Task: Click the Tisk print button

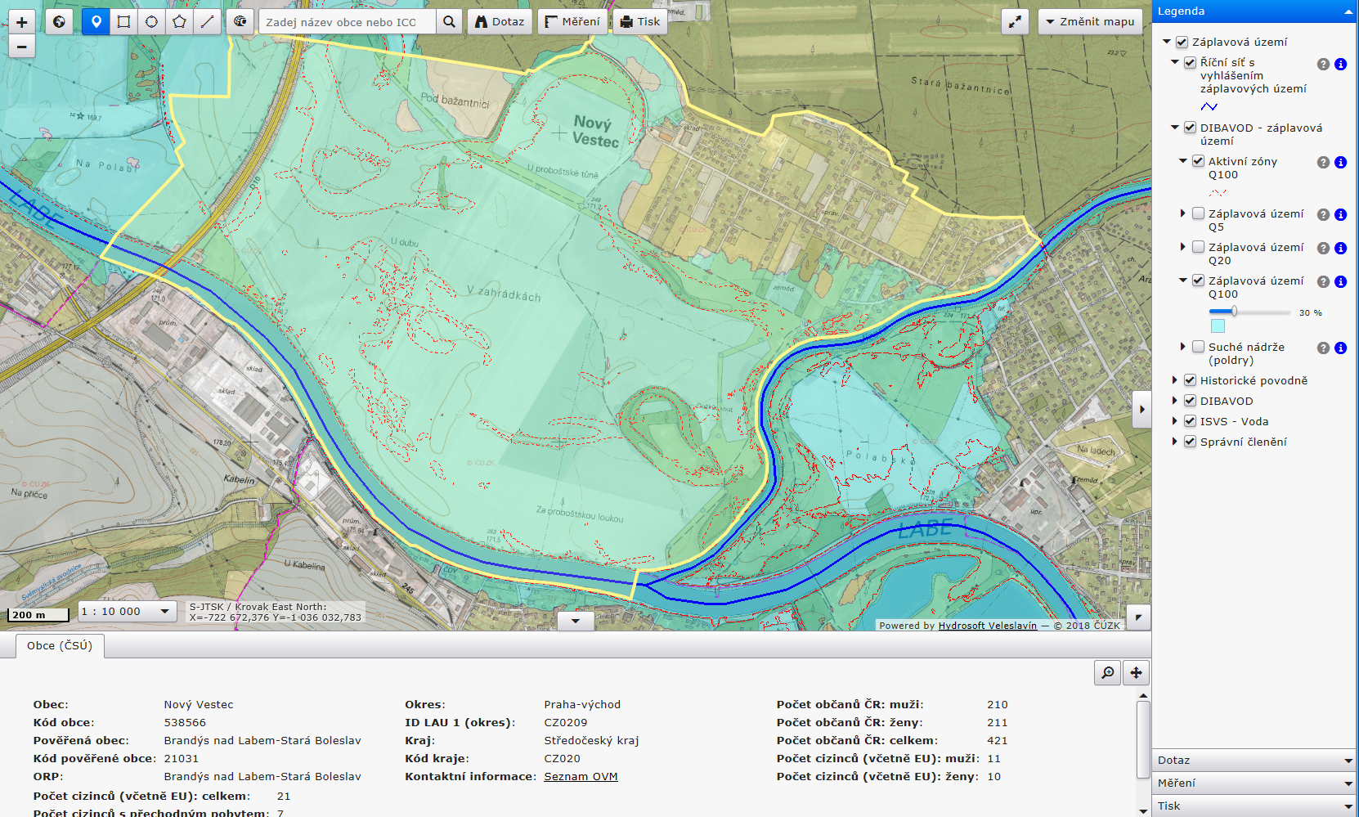Action: 639,22
